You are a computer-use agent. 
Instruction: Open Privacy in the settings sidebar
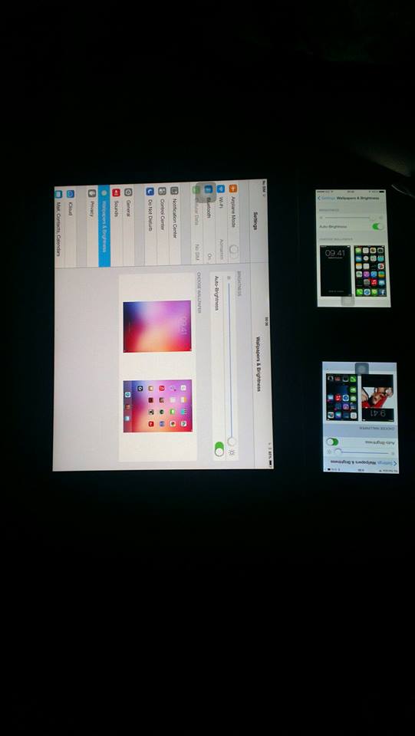click(x=92, y=227)
